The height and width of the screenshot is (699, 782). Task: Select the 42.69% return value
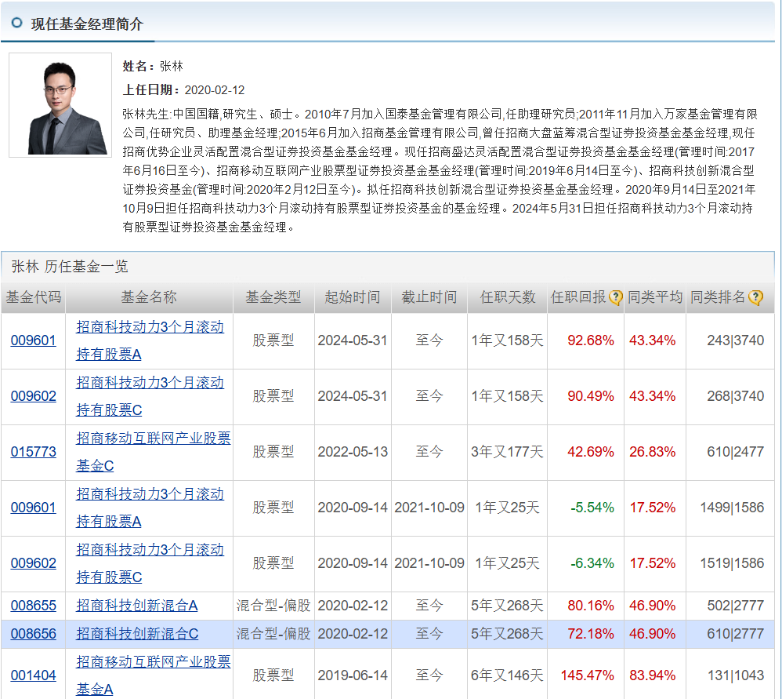pos(591,453)
